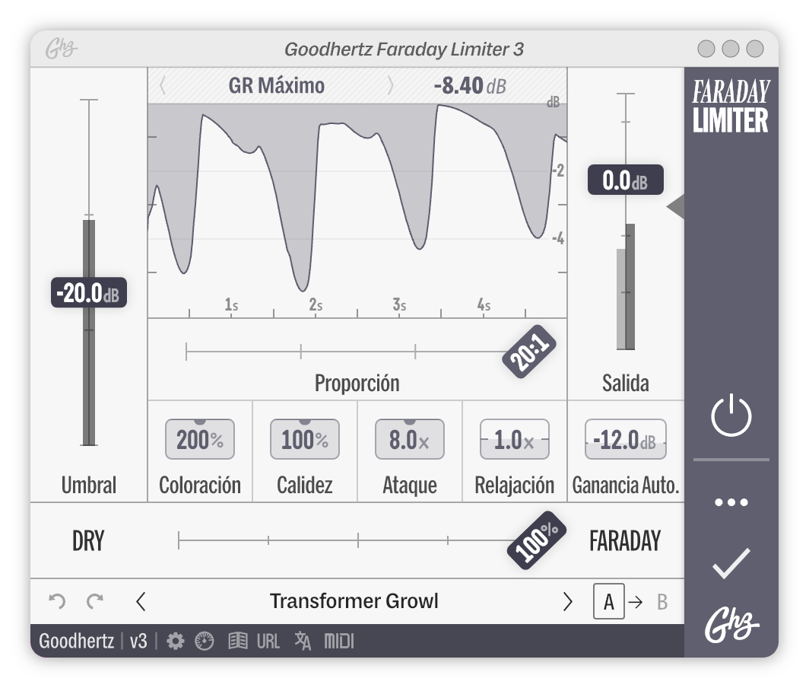Click the Faraday Limiter logo in sidebar
809x688 pixels.
pos(731,107)
